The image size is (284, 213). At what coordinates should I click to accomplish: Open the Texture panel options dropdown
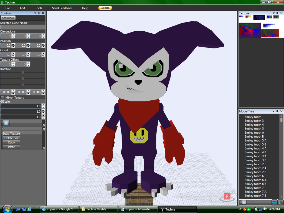[x=273, y=13]
